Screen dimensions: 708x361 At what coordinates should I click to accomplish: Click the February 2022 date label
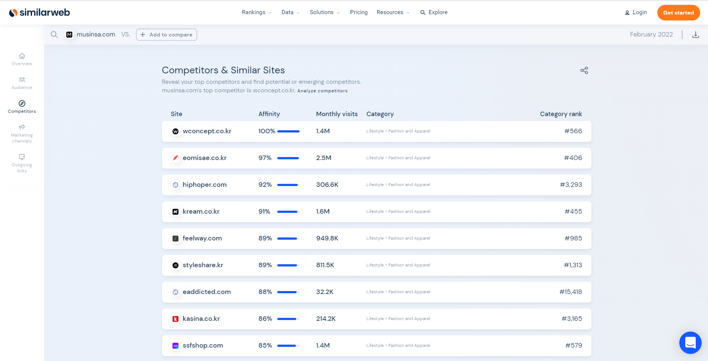click(651, 34)
